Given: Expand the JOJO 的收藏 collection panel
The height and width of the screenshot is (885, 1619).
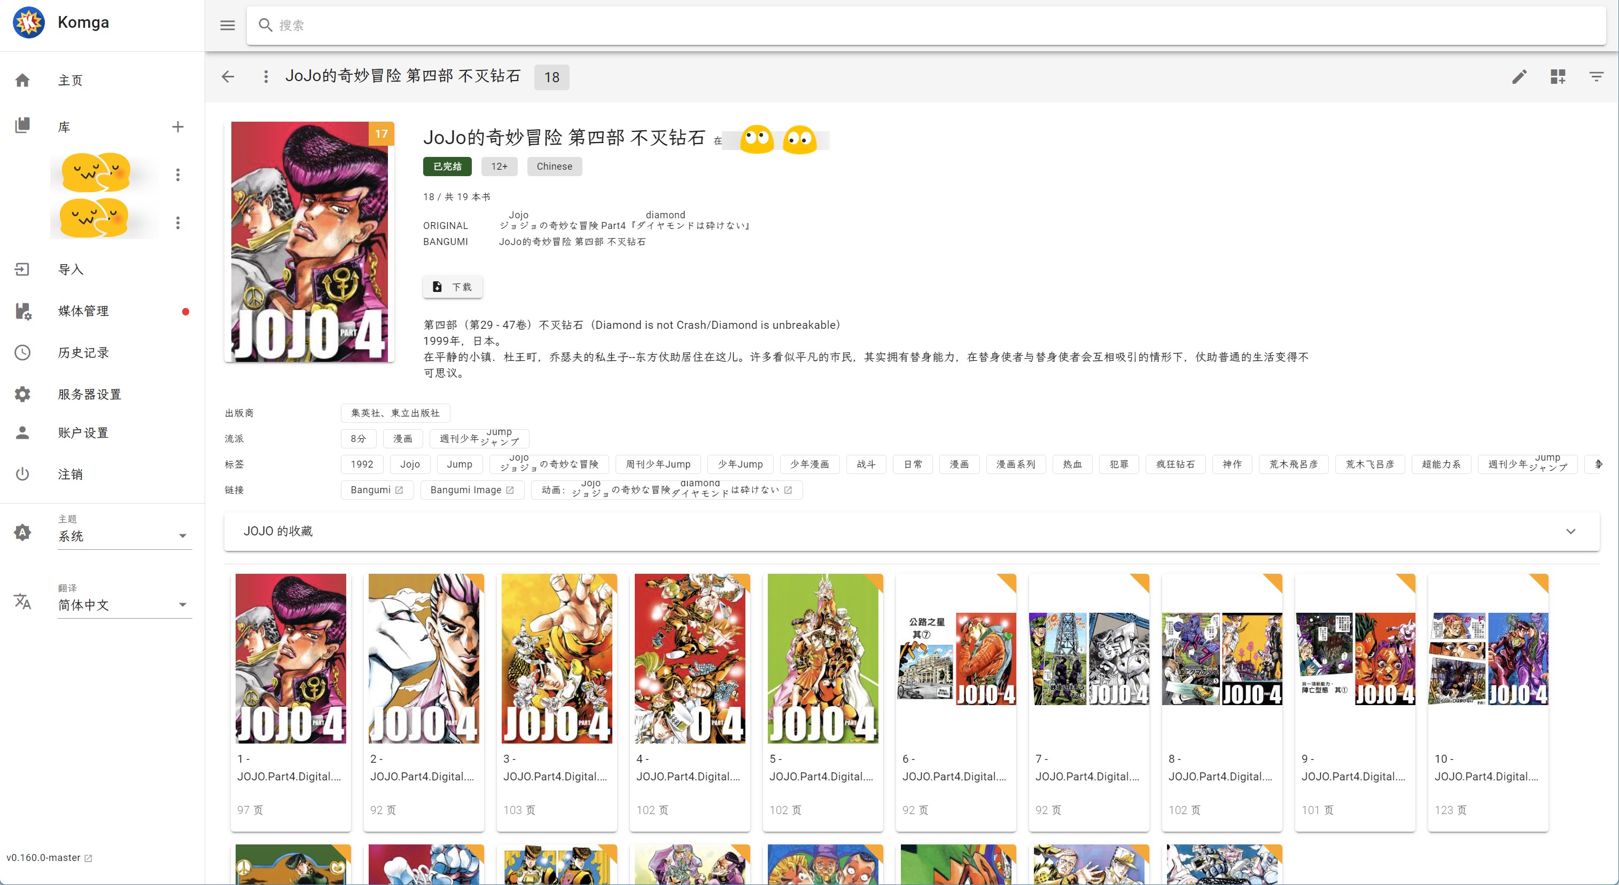Looking at the screenshot, I should click(1570, 531).
